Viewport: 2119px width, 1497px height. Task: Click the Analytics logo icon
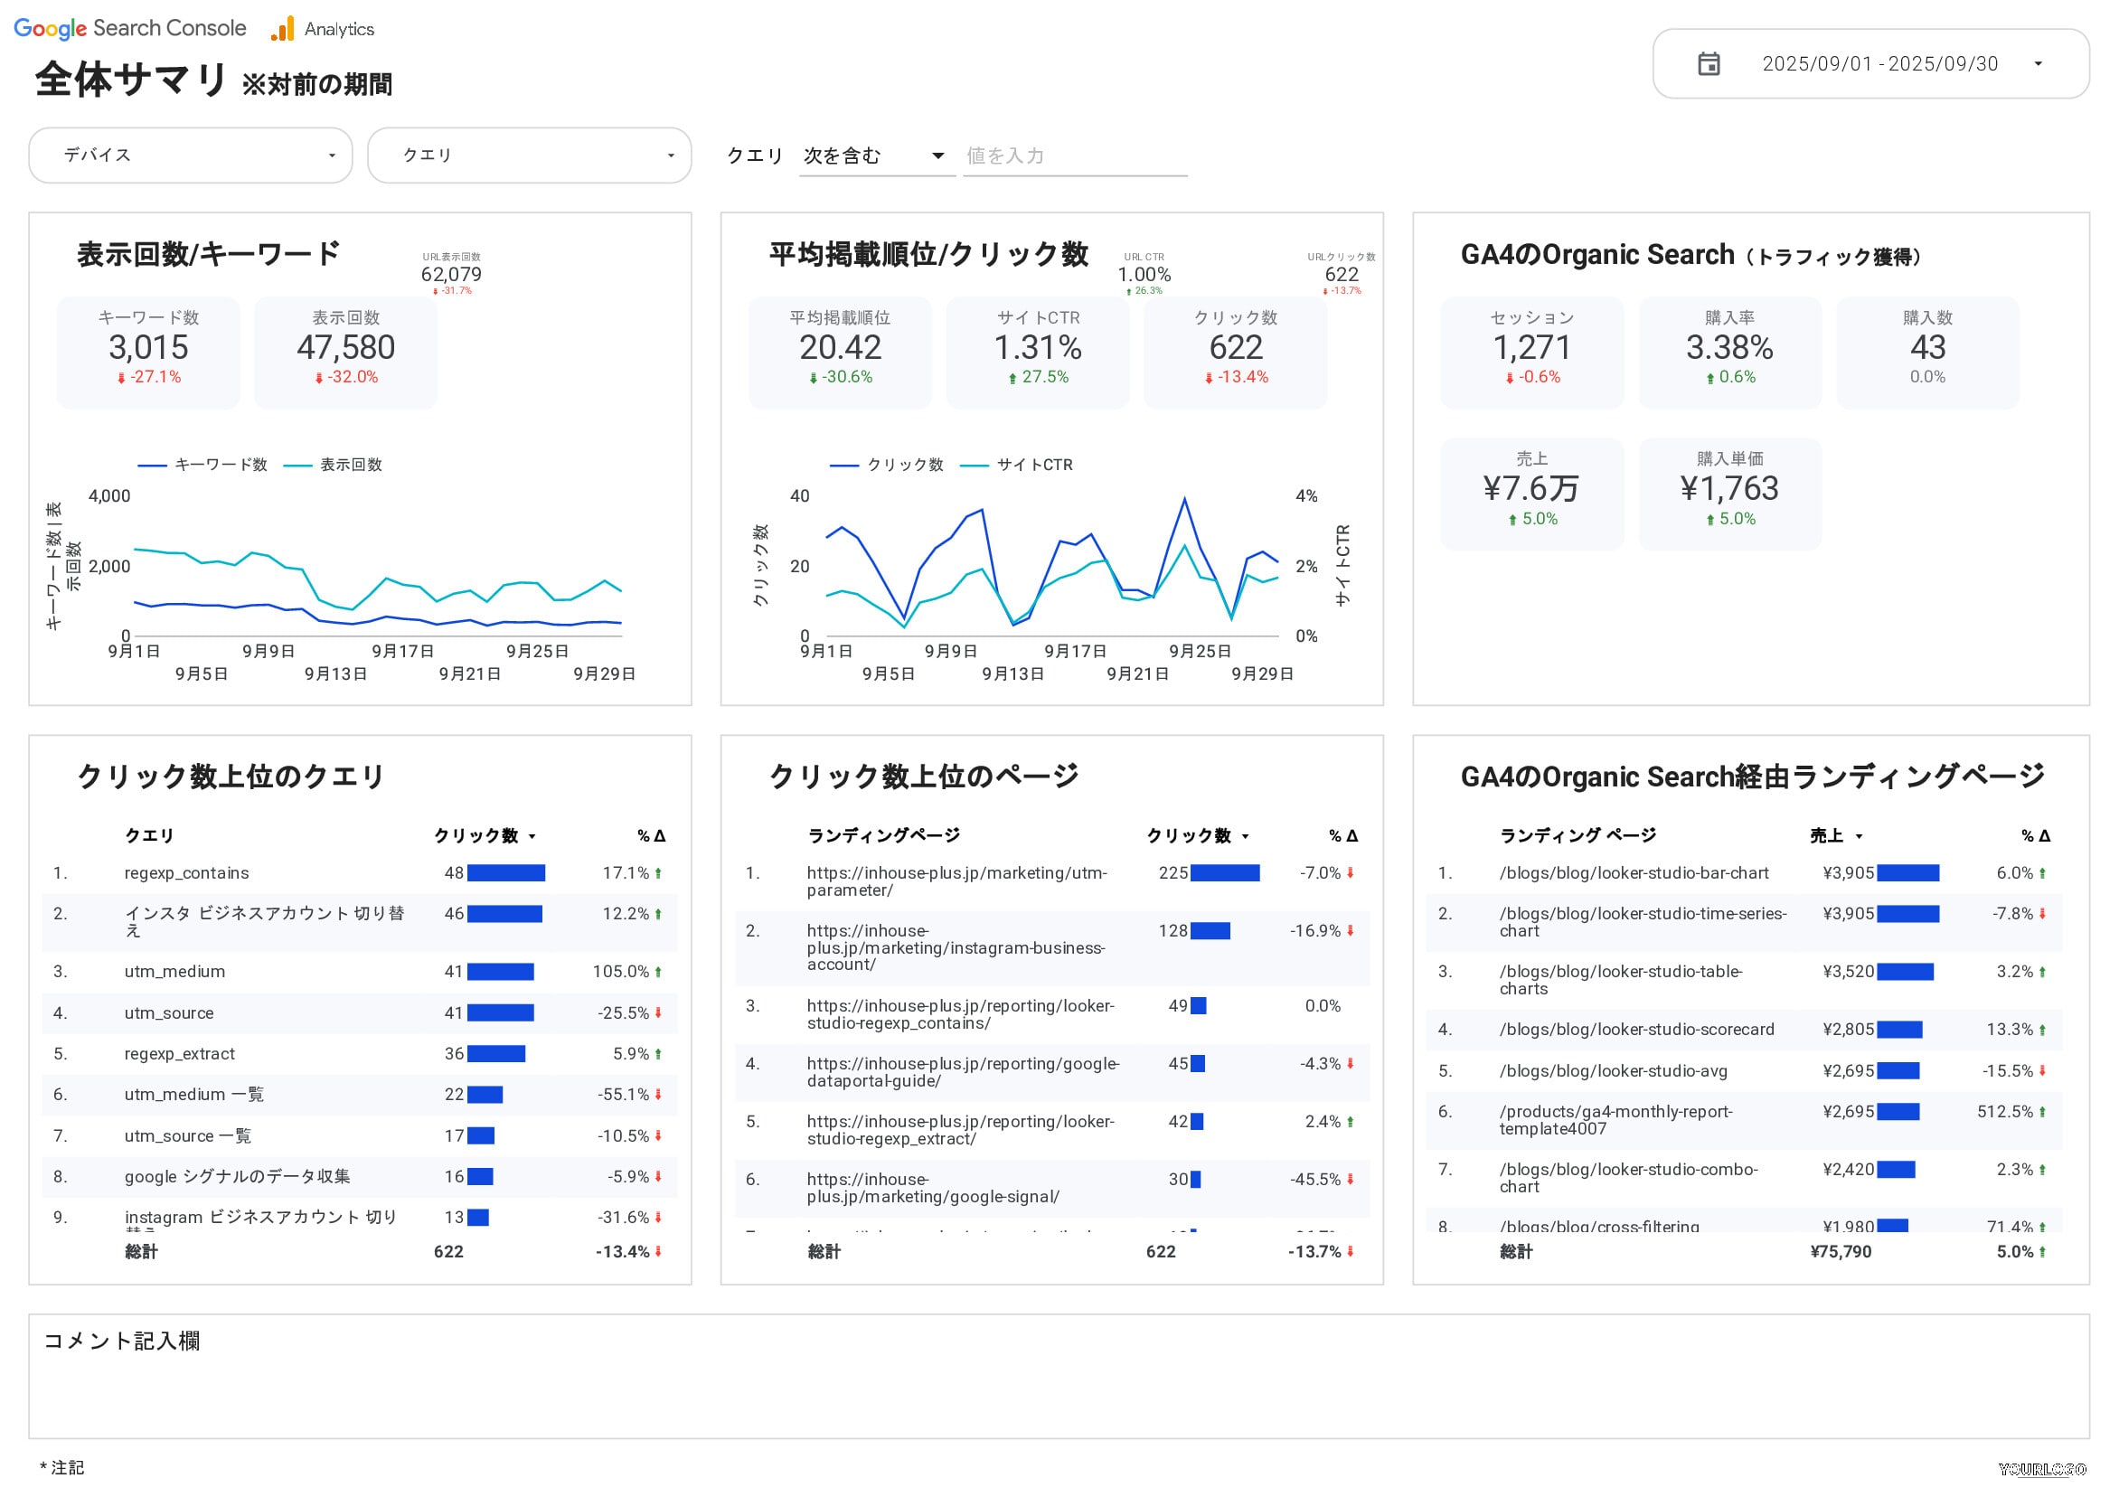click(282, 29)
